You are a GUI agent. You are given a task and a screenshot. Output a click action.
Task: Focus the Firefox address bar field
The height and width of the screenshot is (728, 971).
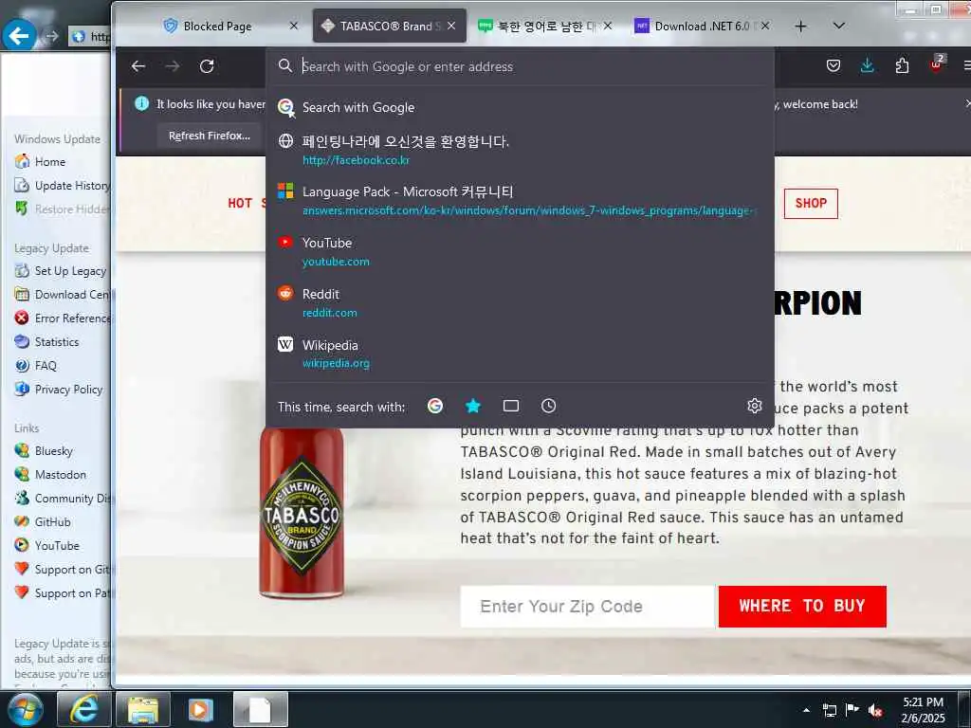click(x=521, y=66)
